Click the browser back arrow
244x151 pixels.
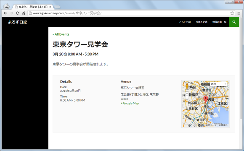pos(5,13)
